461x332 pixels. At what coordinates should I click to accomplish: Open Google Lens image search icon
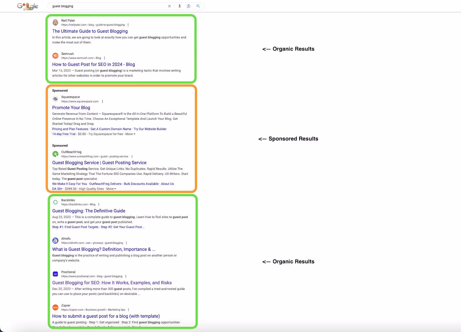pyautogui.click(x=189, y=6)
